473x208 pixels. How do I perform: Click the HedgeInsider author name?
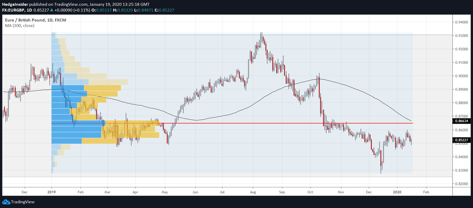(x=15, y=4)
